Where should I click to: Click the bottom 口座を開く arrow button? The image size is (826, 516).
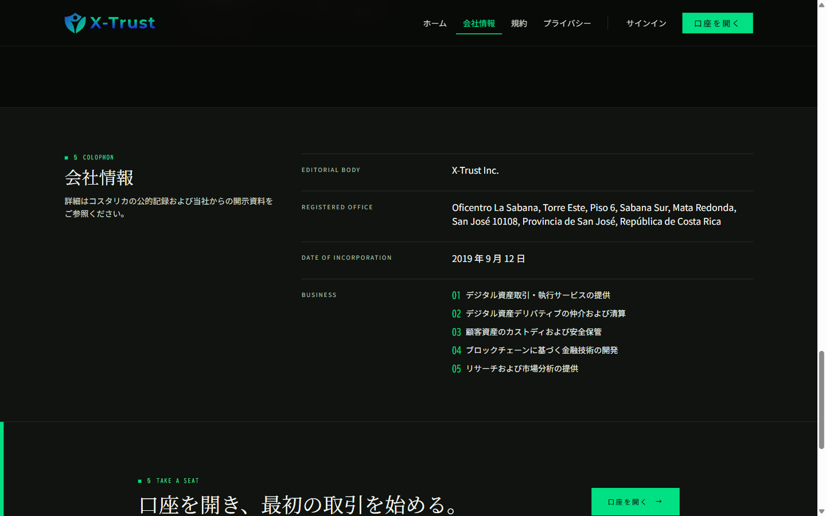[636, 502]
